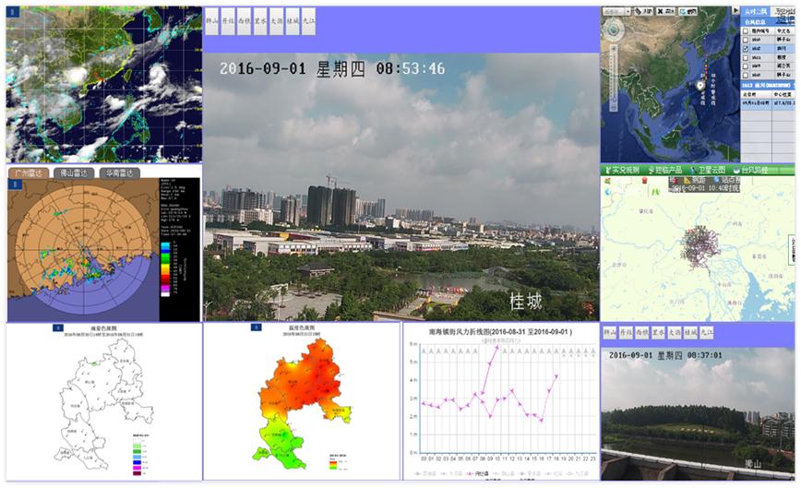
Task: Click zoom-in button atop typhoon map slider
Action: [x=614, y=49]
